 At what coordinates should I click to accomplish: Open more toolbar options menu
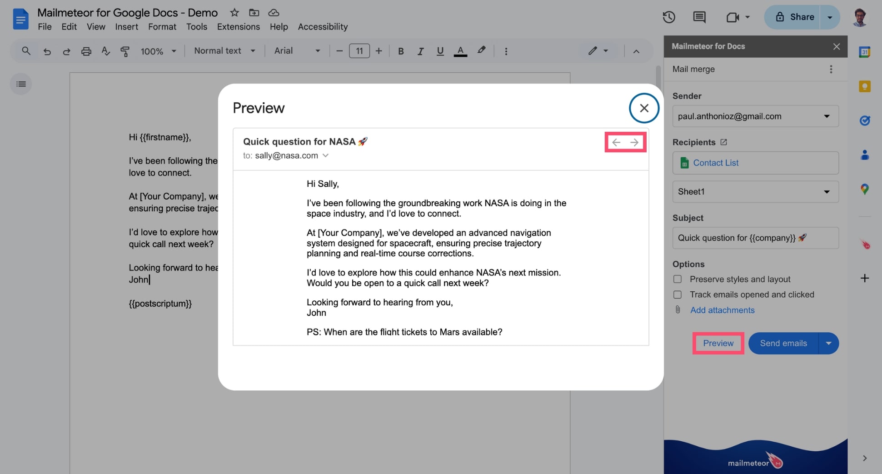(x=506, y=51)
